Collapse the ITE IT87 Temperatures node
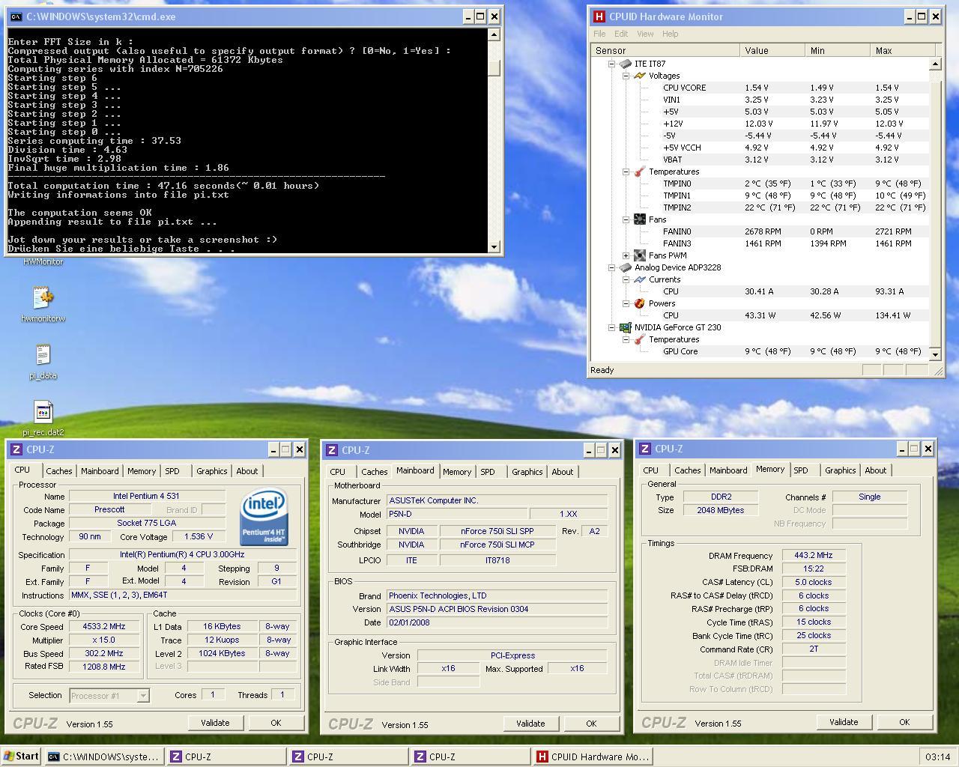This screenshot has width=959, height=767. click(x=626, y=172)
